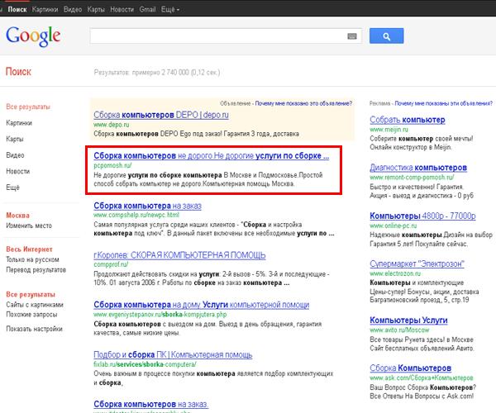Select Поиск in the top black bar
The width and height of the screenshot is (496, 413).
17,9
